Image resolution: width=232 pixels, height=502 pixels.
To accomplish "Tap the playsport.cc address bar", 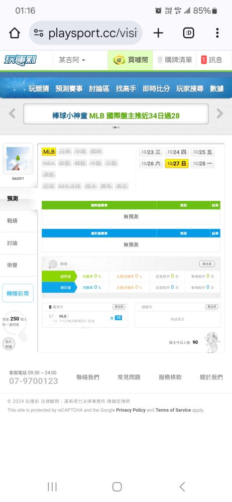I will [x=86, y=33].
